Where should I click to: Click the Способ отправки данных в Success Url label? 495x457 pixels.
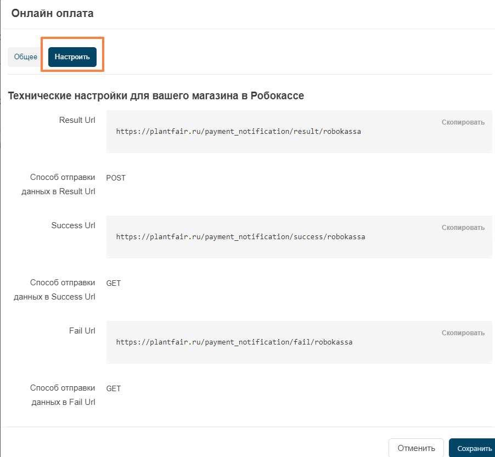coord(54,290)
